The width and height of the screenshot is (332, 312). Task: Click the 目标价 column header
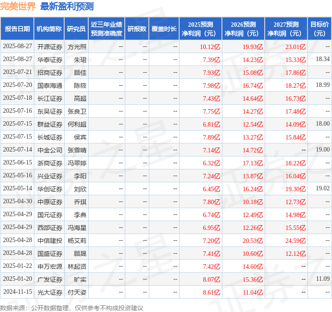(x=320, y=29)
